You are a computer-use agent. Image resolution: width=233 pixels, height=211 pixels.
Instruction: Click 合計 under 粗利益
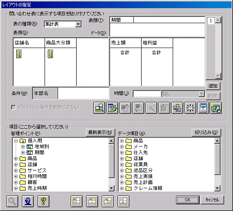[x=156, y=53]
